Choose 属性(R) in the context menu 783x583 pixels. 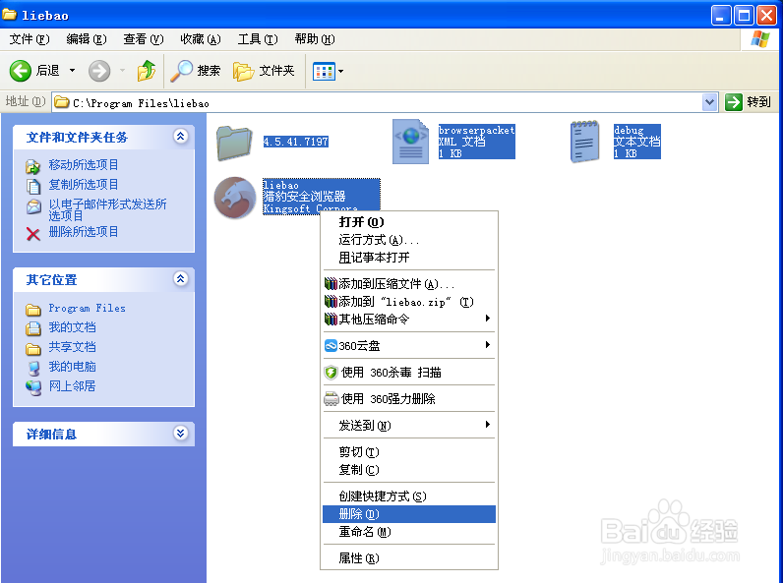pos(409,558)
